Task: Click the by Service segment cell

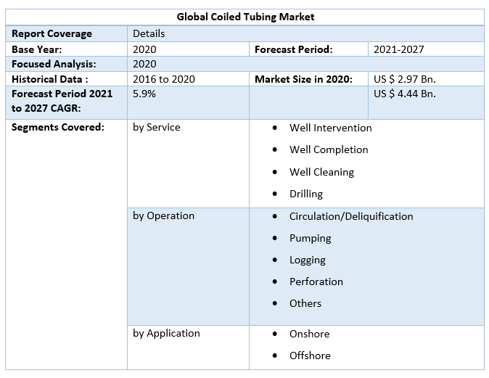Action: point(157,127)
